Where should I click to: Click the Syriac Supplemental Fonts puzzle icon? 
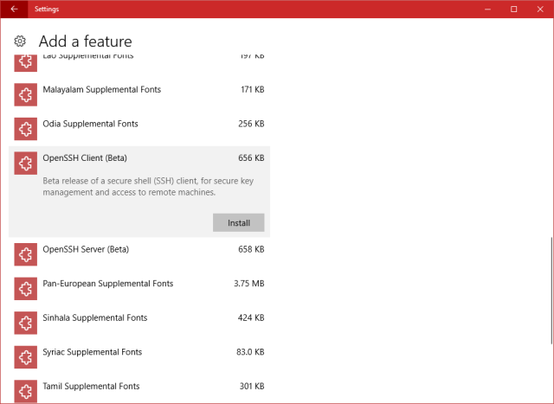(25, 357)
